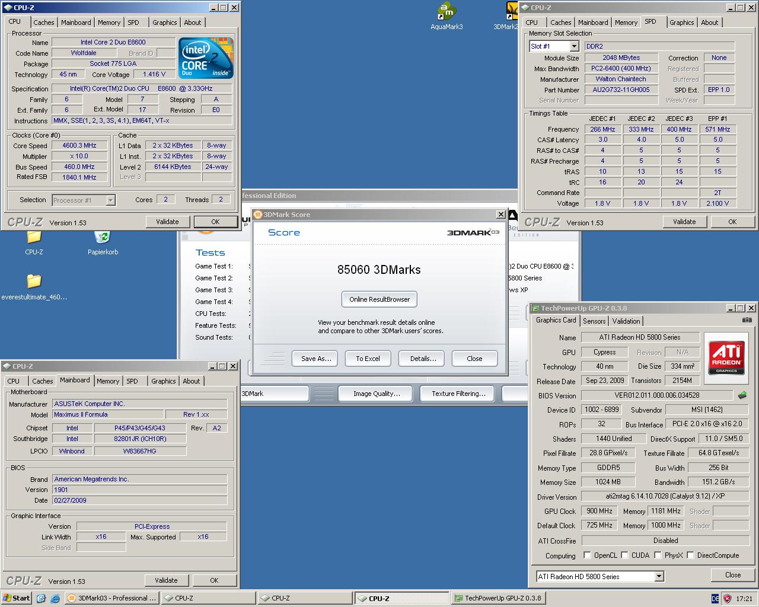
Task: Click the Start button on taskbar
Action: coord(16,598)
